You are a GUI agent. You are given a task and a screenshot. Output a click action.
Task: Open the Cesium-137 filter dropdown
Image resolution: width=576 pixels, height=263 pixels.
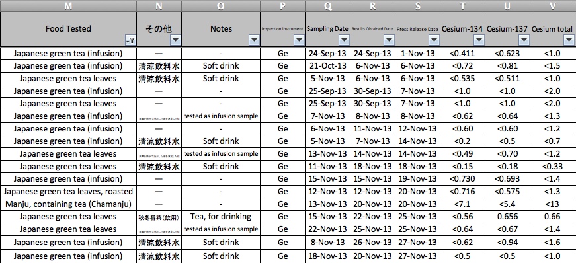click(x=524, y=40)
